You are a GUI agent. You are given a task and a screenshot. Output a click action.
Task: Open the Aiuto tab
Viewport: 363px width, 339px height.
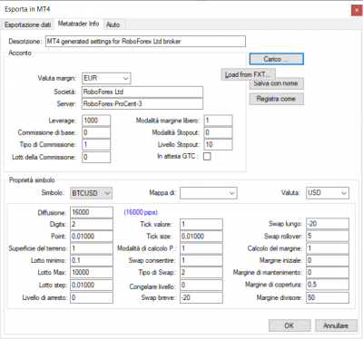coord(113,24)
